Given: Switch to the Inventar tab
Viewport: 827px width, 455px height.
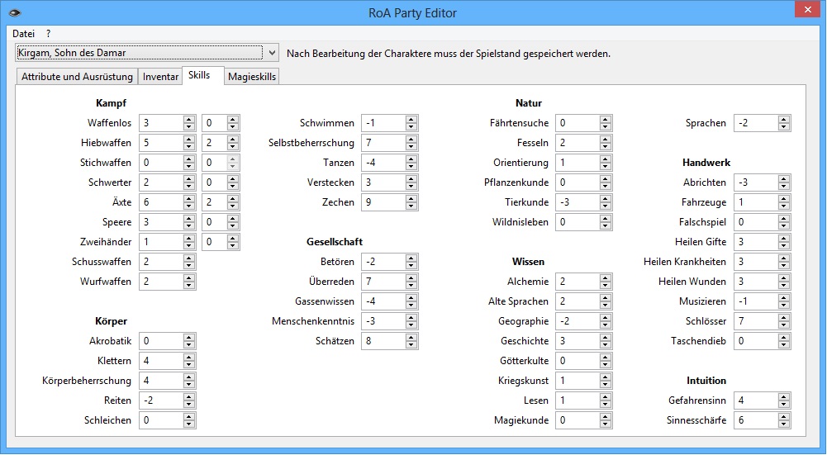Looking at the screenshot, I should click(x=160, y=77).
